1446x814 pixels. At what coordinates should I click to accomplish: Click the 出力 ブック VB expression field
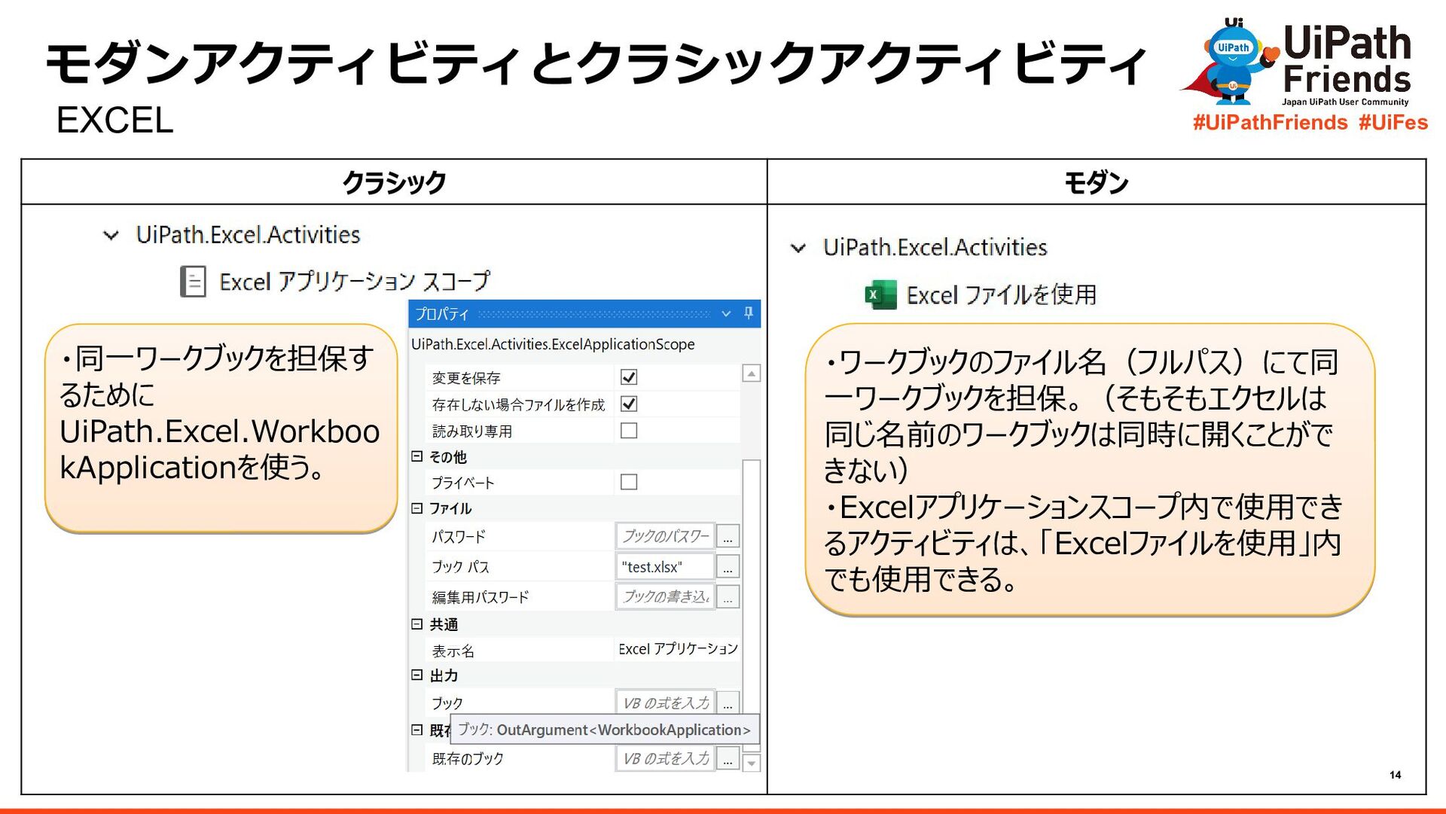pos(665,703)
